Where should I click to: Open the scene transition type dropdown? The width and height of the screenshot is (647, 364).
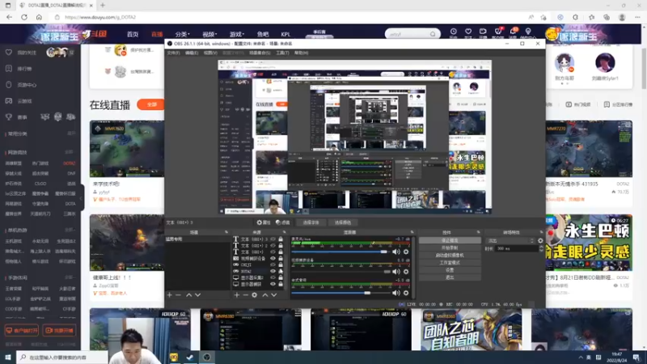[x=511, y=240]
